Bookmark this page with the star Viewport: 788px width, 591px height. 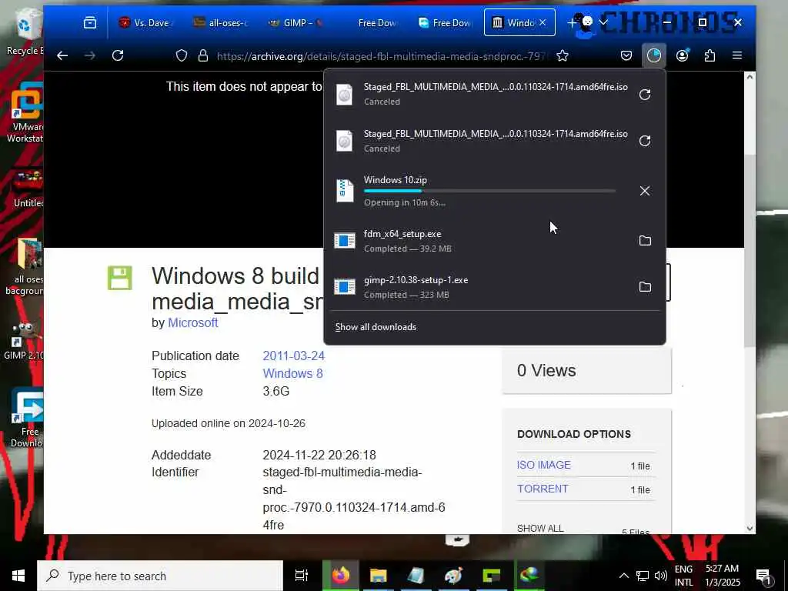(563, 55)
